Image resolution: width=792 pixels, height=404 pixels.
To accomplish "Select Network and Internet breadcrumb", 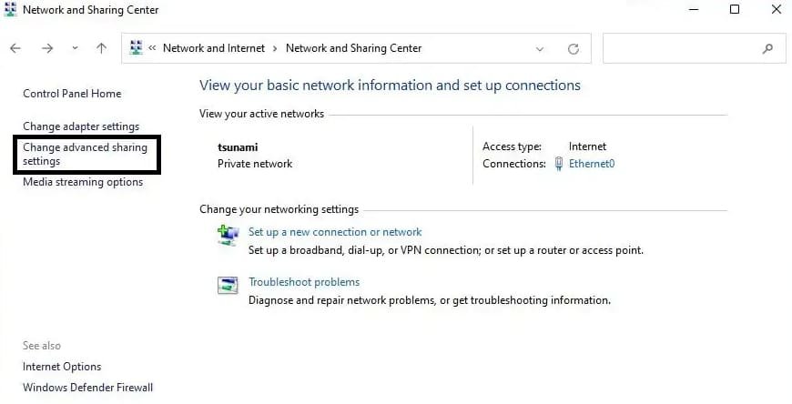I will (x=213, y=48).
